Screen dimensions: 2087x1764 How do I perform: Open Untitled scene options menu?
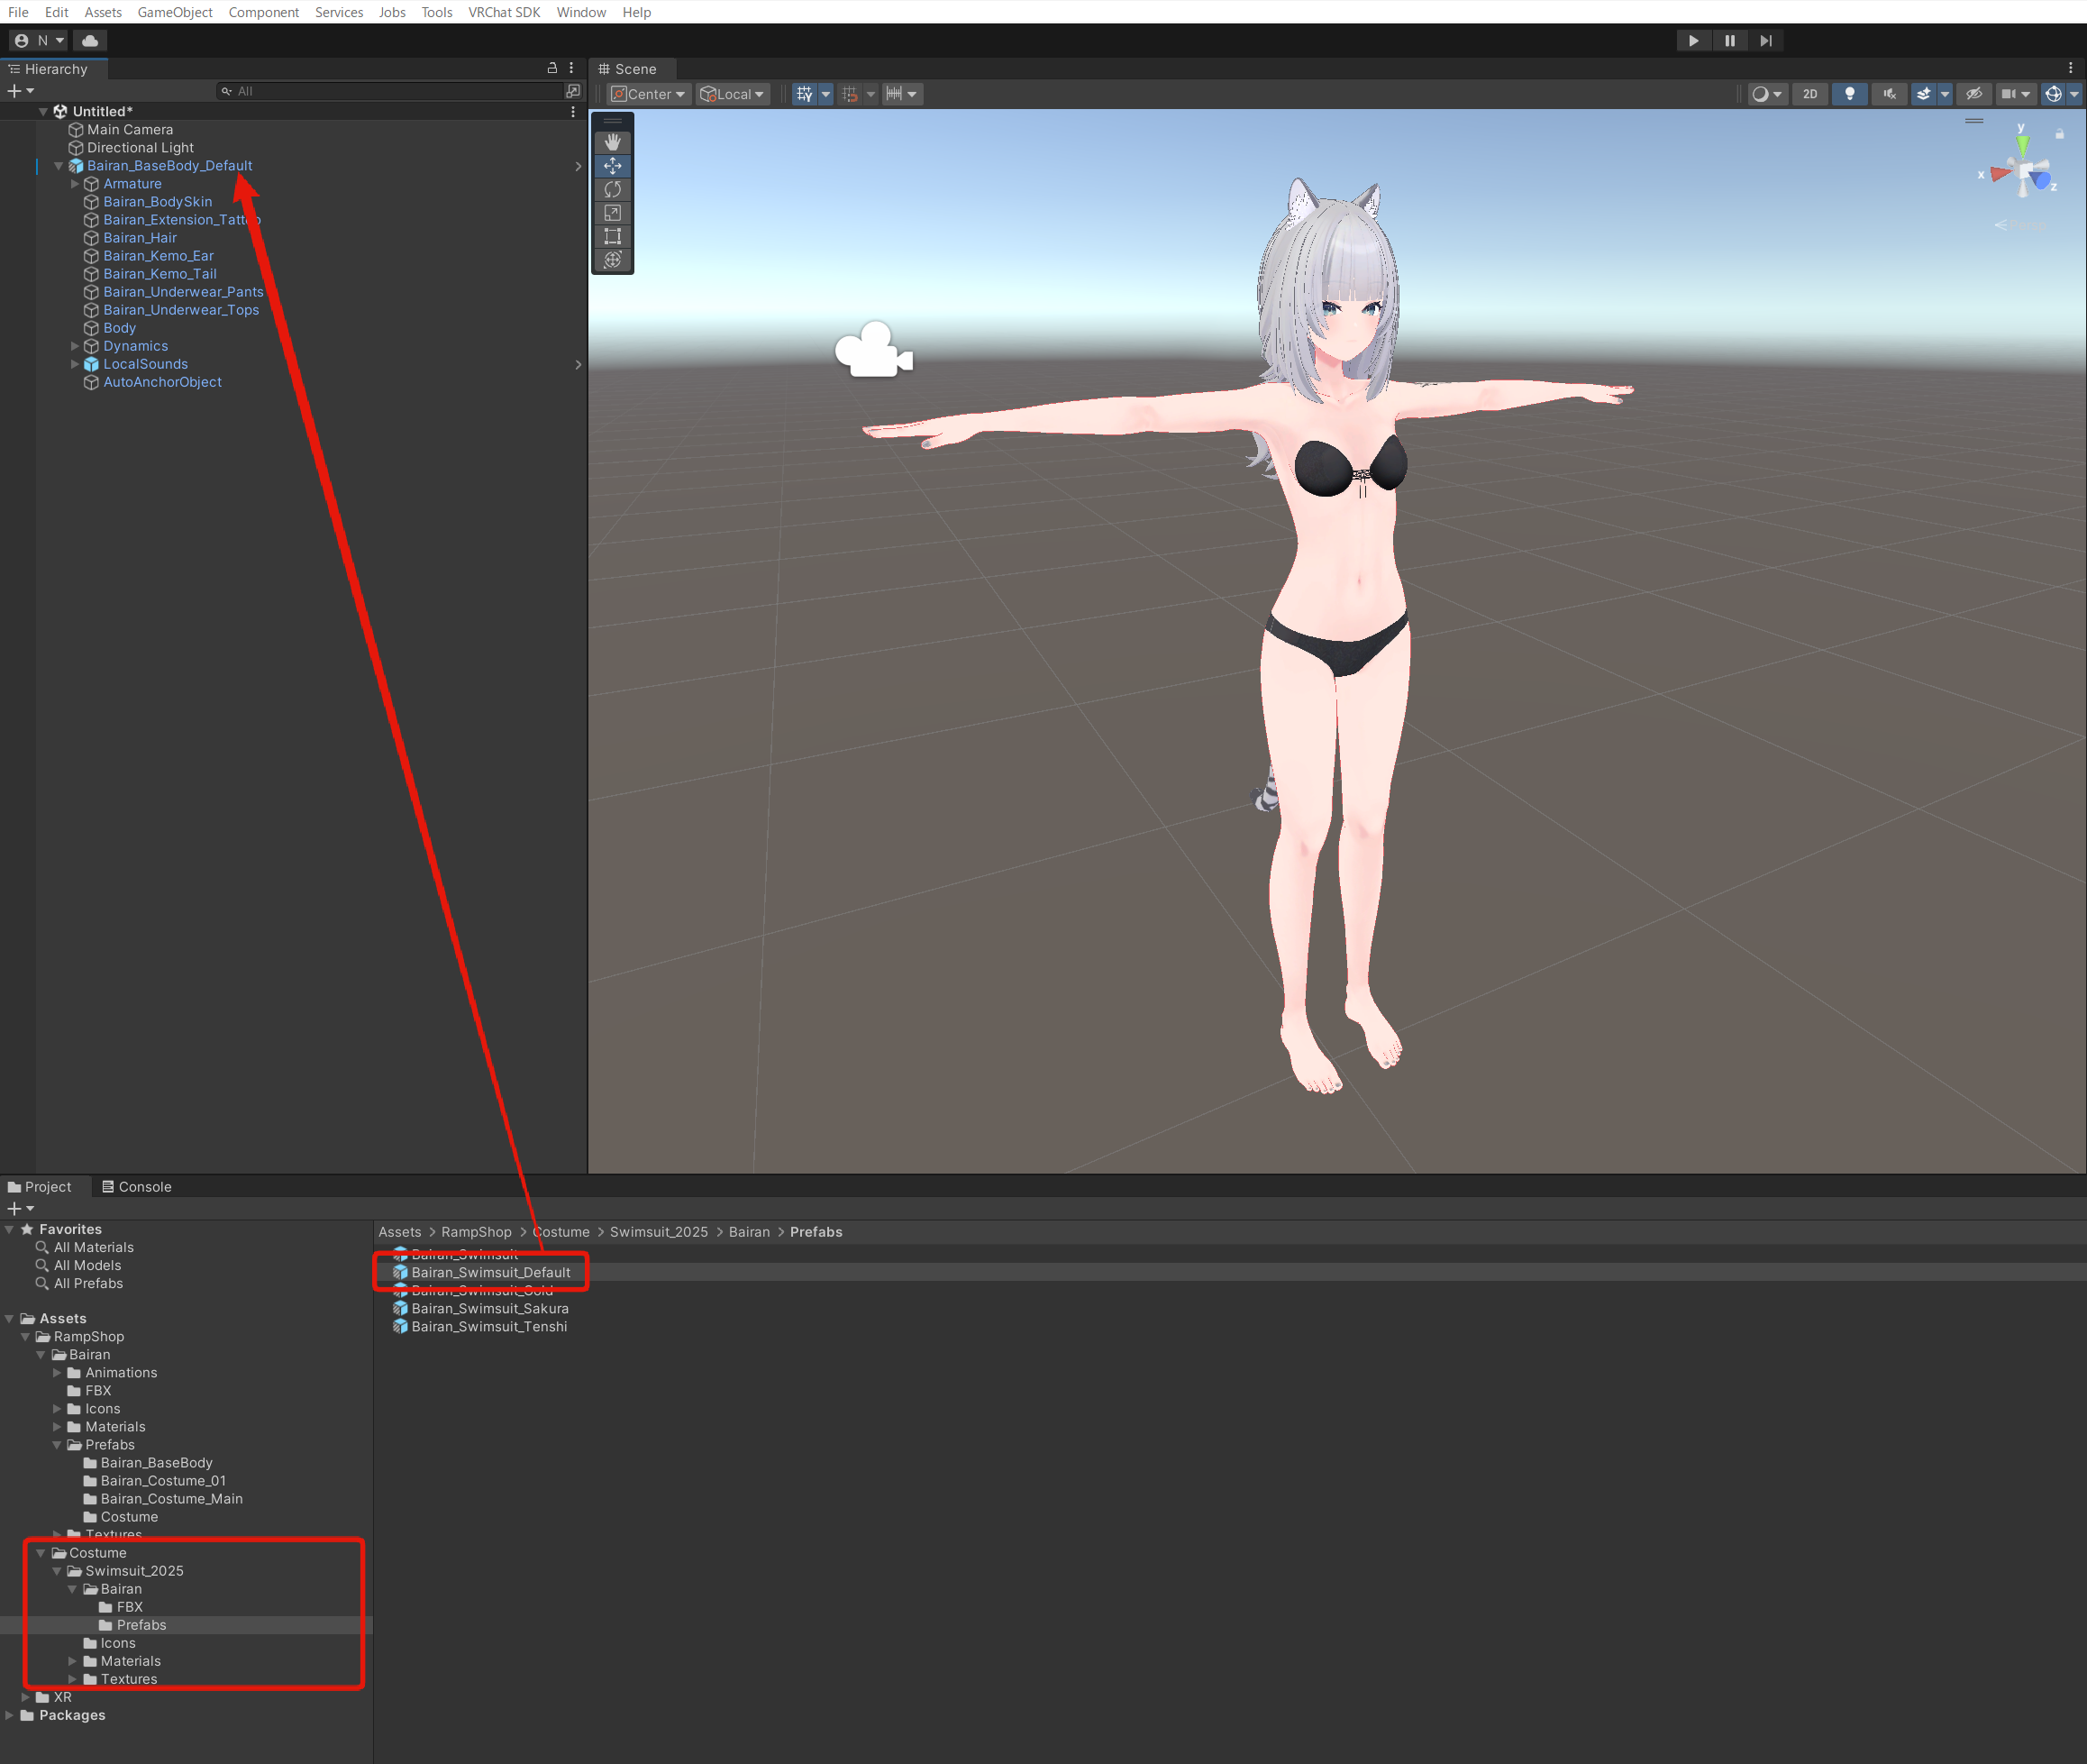(x=573, y=112)
